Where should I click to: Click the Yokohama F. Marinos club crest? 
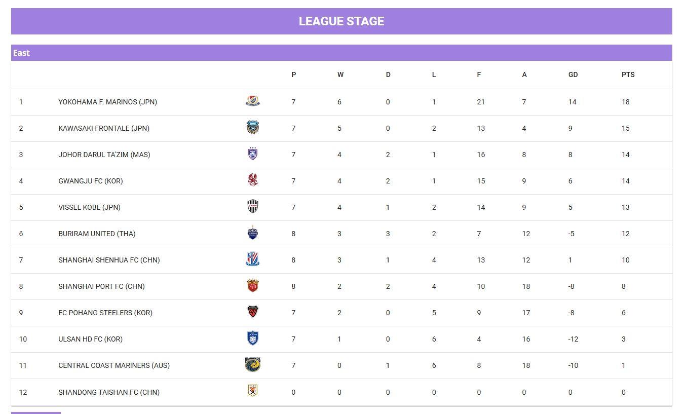click(x=253, y=101)
